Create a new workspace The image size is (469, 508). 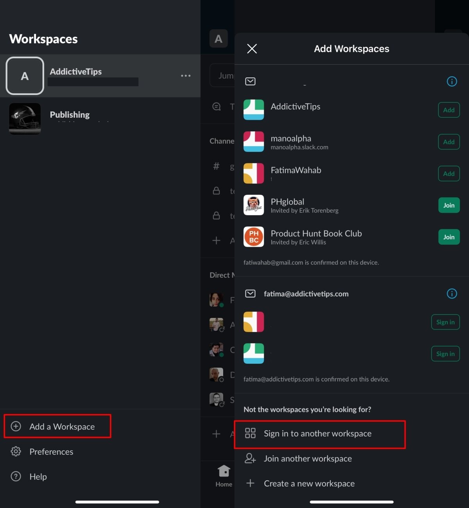tap(309, 483)
